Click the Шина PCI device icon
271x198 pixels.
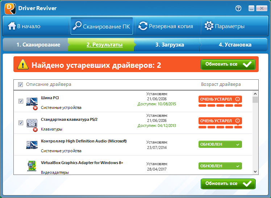coord(32,101)
